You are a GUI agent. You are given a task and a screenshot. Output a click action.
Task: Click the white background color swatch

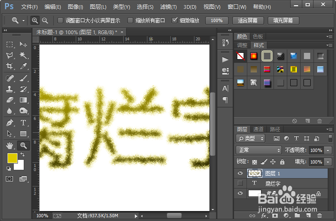coord(20,166)
